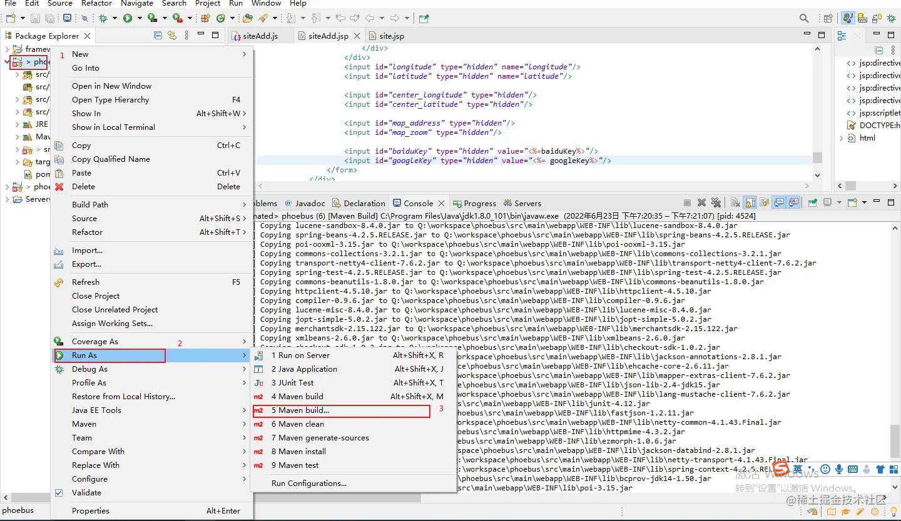The width and height of the screenshot is (901, 521).
Task: Click the New Java Class toolbar icon
Action: coord(221,18)
